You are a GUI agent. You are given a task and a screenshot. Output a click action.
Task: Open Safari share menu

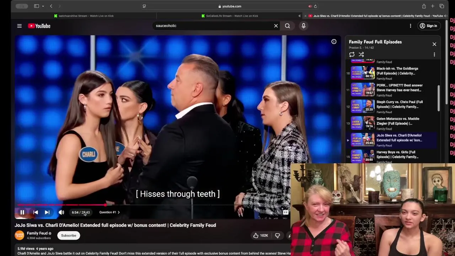coord(424,6)
